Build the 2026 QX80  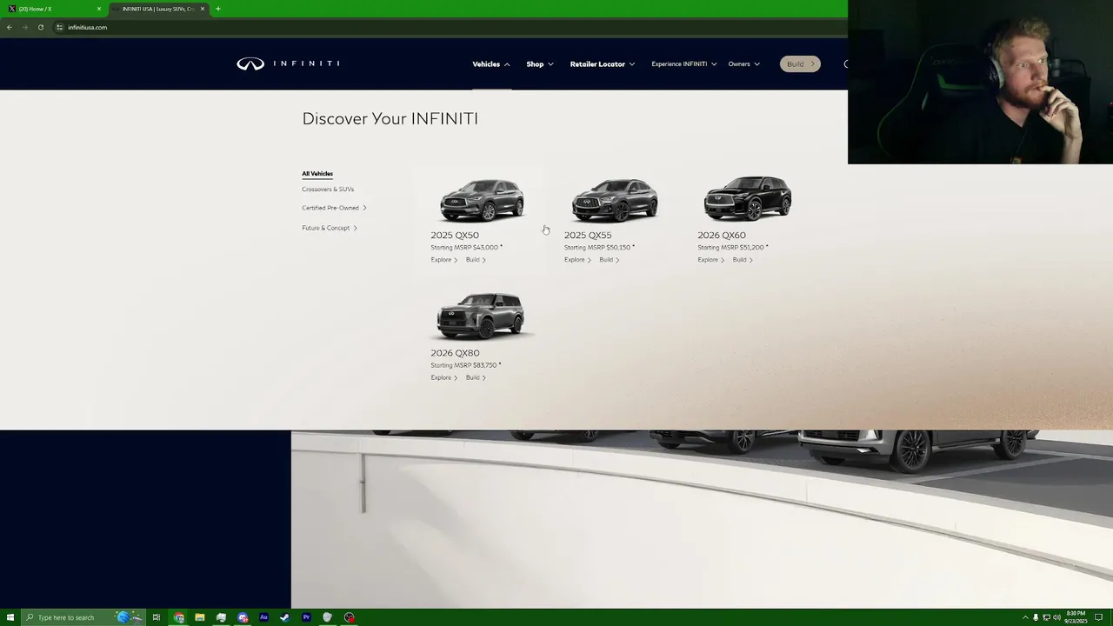pos(477,377)
